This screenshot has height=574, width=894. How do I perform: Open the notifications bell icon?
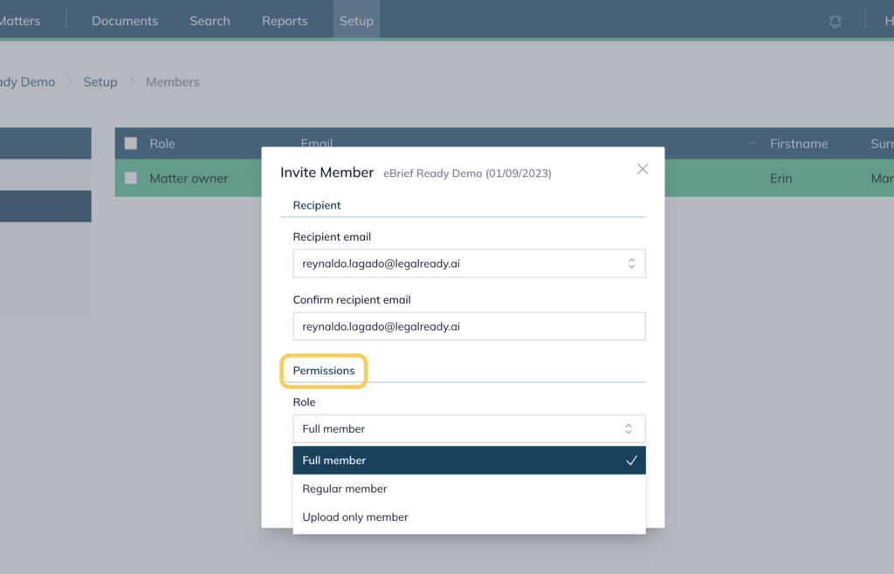(x=835, y=22)
